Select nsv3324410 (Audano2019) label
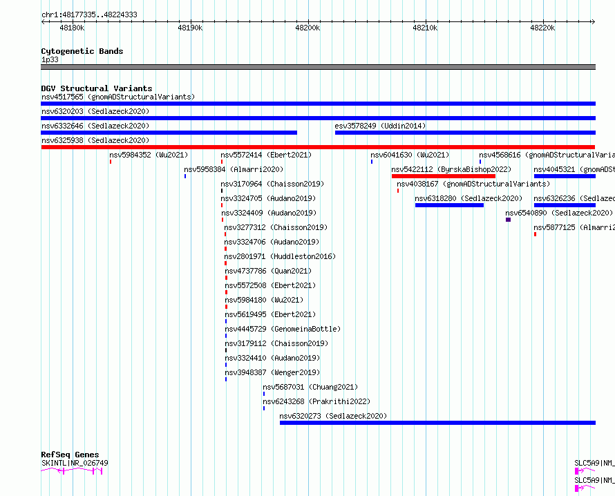The width and height of the screenshot is (615, 496). pyautogui.click(x=272, y=358)
